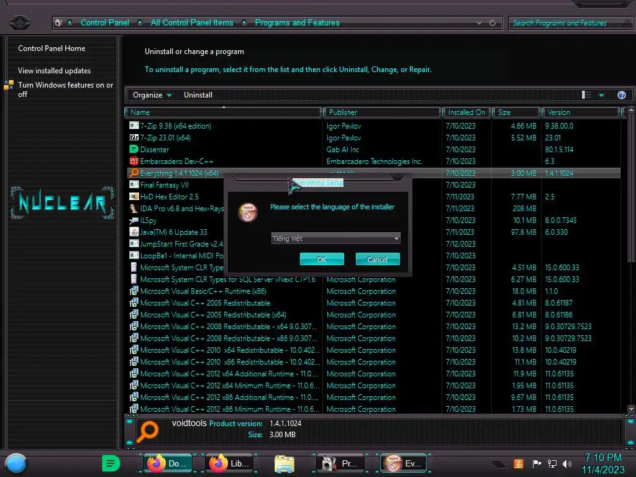Click Embarcadero Technologies Inc. publisher cell
636x477 pixels.
pos(375,161)
